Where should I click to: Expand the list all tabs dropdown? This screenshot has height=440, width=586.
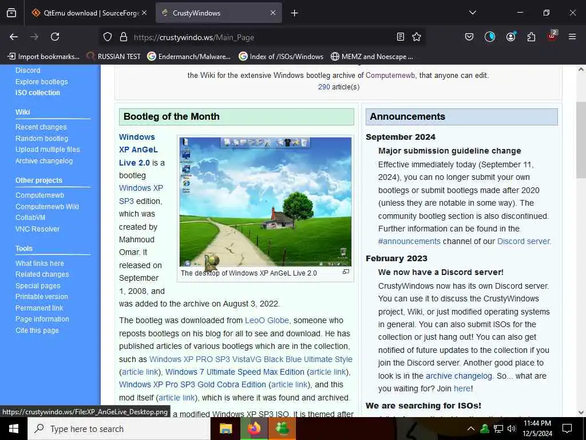pyautogui.click(x=472, y=13)
